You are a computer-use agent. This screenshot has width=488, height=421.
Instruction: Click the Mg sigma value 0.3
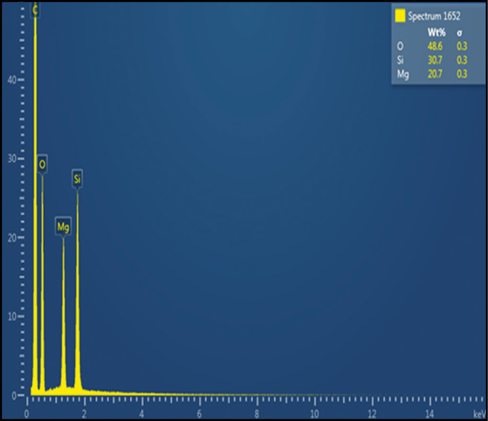tap(462, 74)
